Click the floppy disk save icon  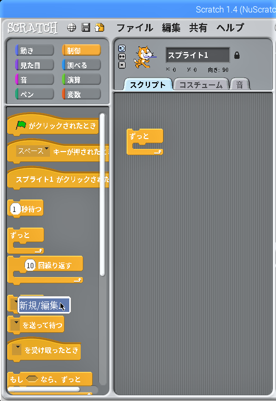click(x=86, y=28)
